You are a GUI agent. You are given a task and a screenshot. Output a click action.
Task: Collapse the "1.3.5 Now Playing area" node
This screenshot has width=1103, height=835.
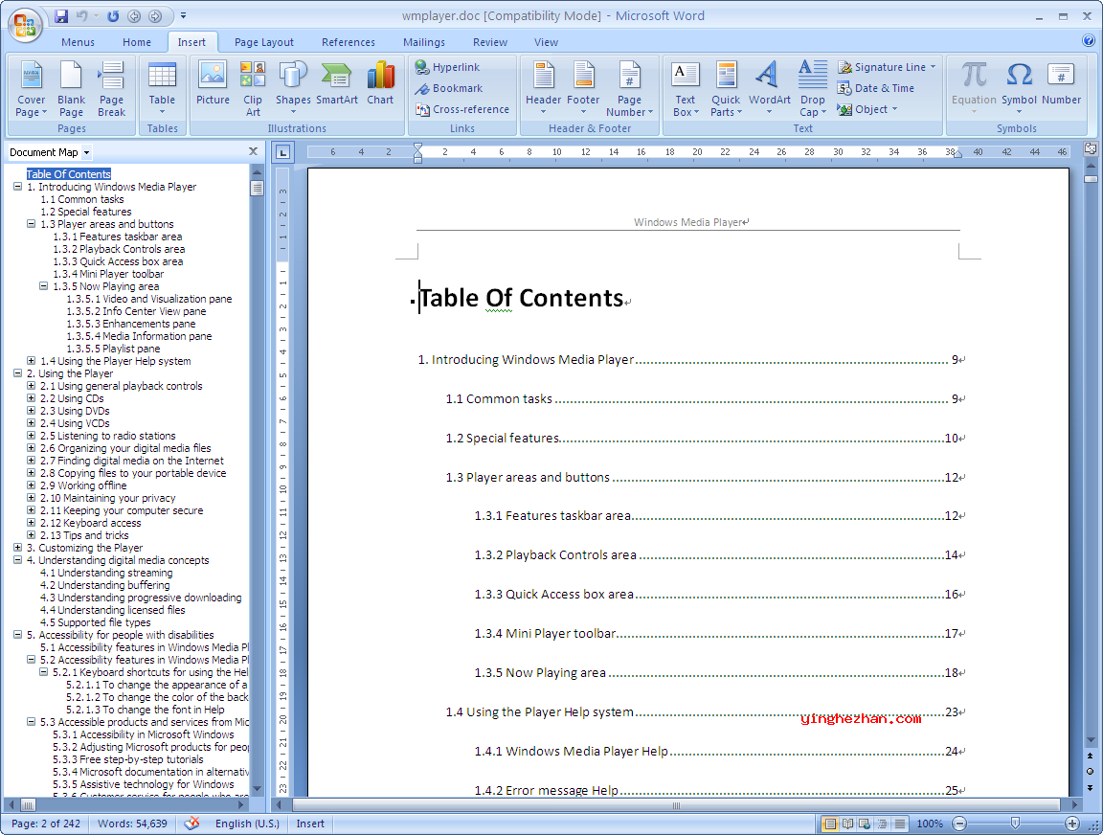coord(44,286)
